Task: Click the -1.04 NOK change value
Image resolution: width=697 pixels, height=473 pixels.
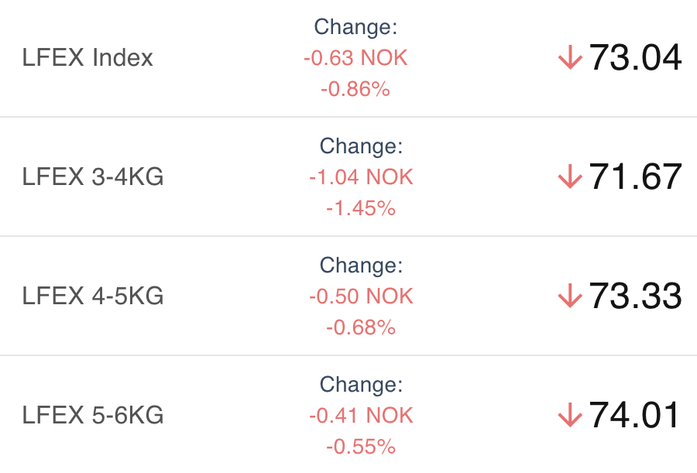Action: click(361, 177)
